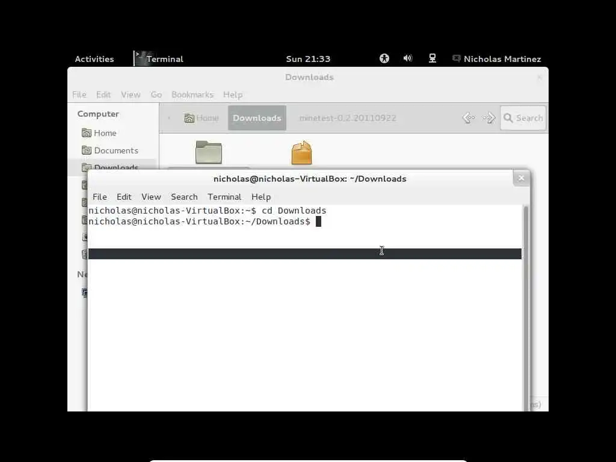The image size is (616, 462).
Task: Open the Terminal menu in terminal window
Action: [224, 197]
